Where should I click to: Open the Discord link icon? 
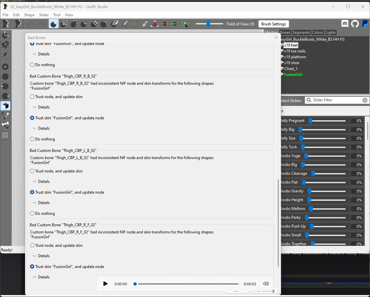[345, 24]
